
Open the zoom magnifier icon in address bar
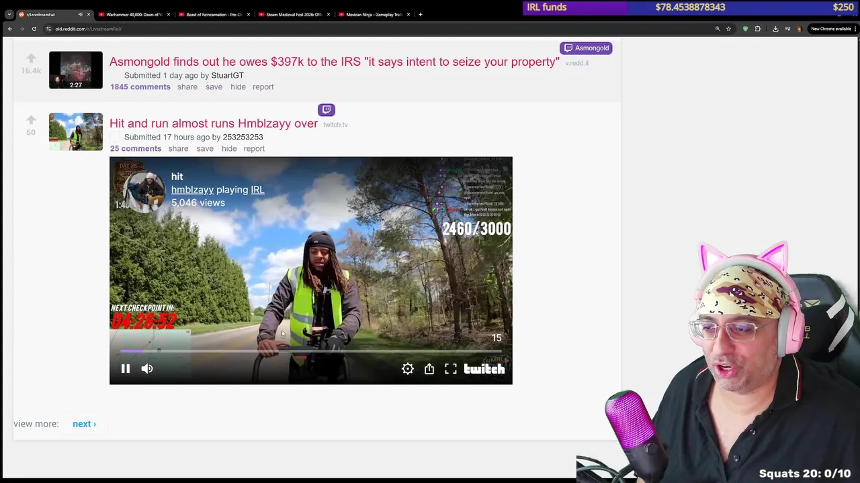pos(718,29)
